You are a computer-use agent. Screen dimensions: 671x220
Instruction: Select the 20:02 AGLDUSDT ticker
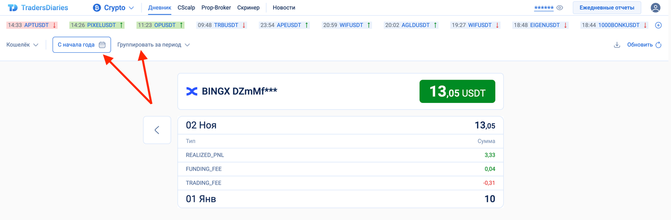tap(412, 25)
